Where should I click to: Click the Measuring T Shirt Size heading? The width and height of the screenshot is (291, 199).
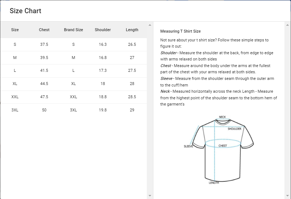tap(180, 31)
